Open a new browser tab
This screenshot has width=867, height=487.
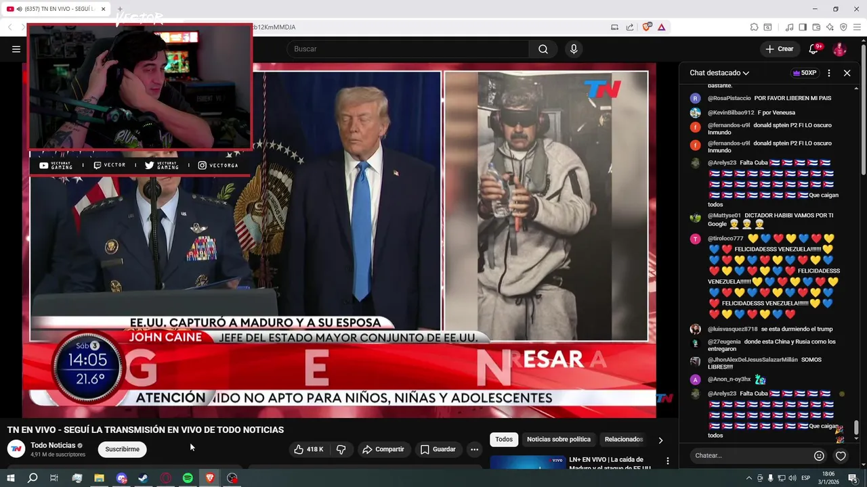[x=120, y=9]
